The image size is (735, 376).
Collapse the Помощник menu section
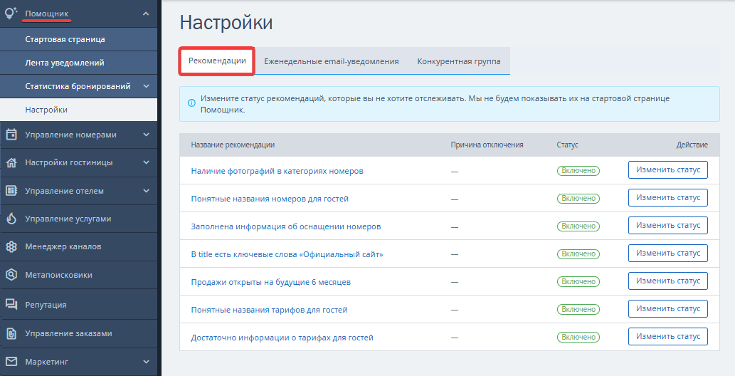click(146, 14)
